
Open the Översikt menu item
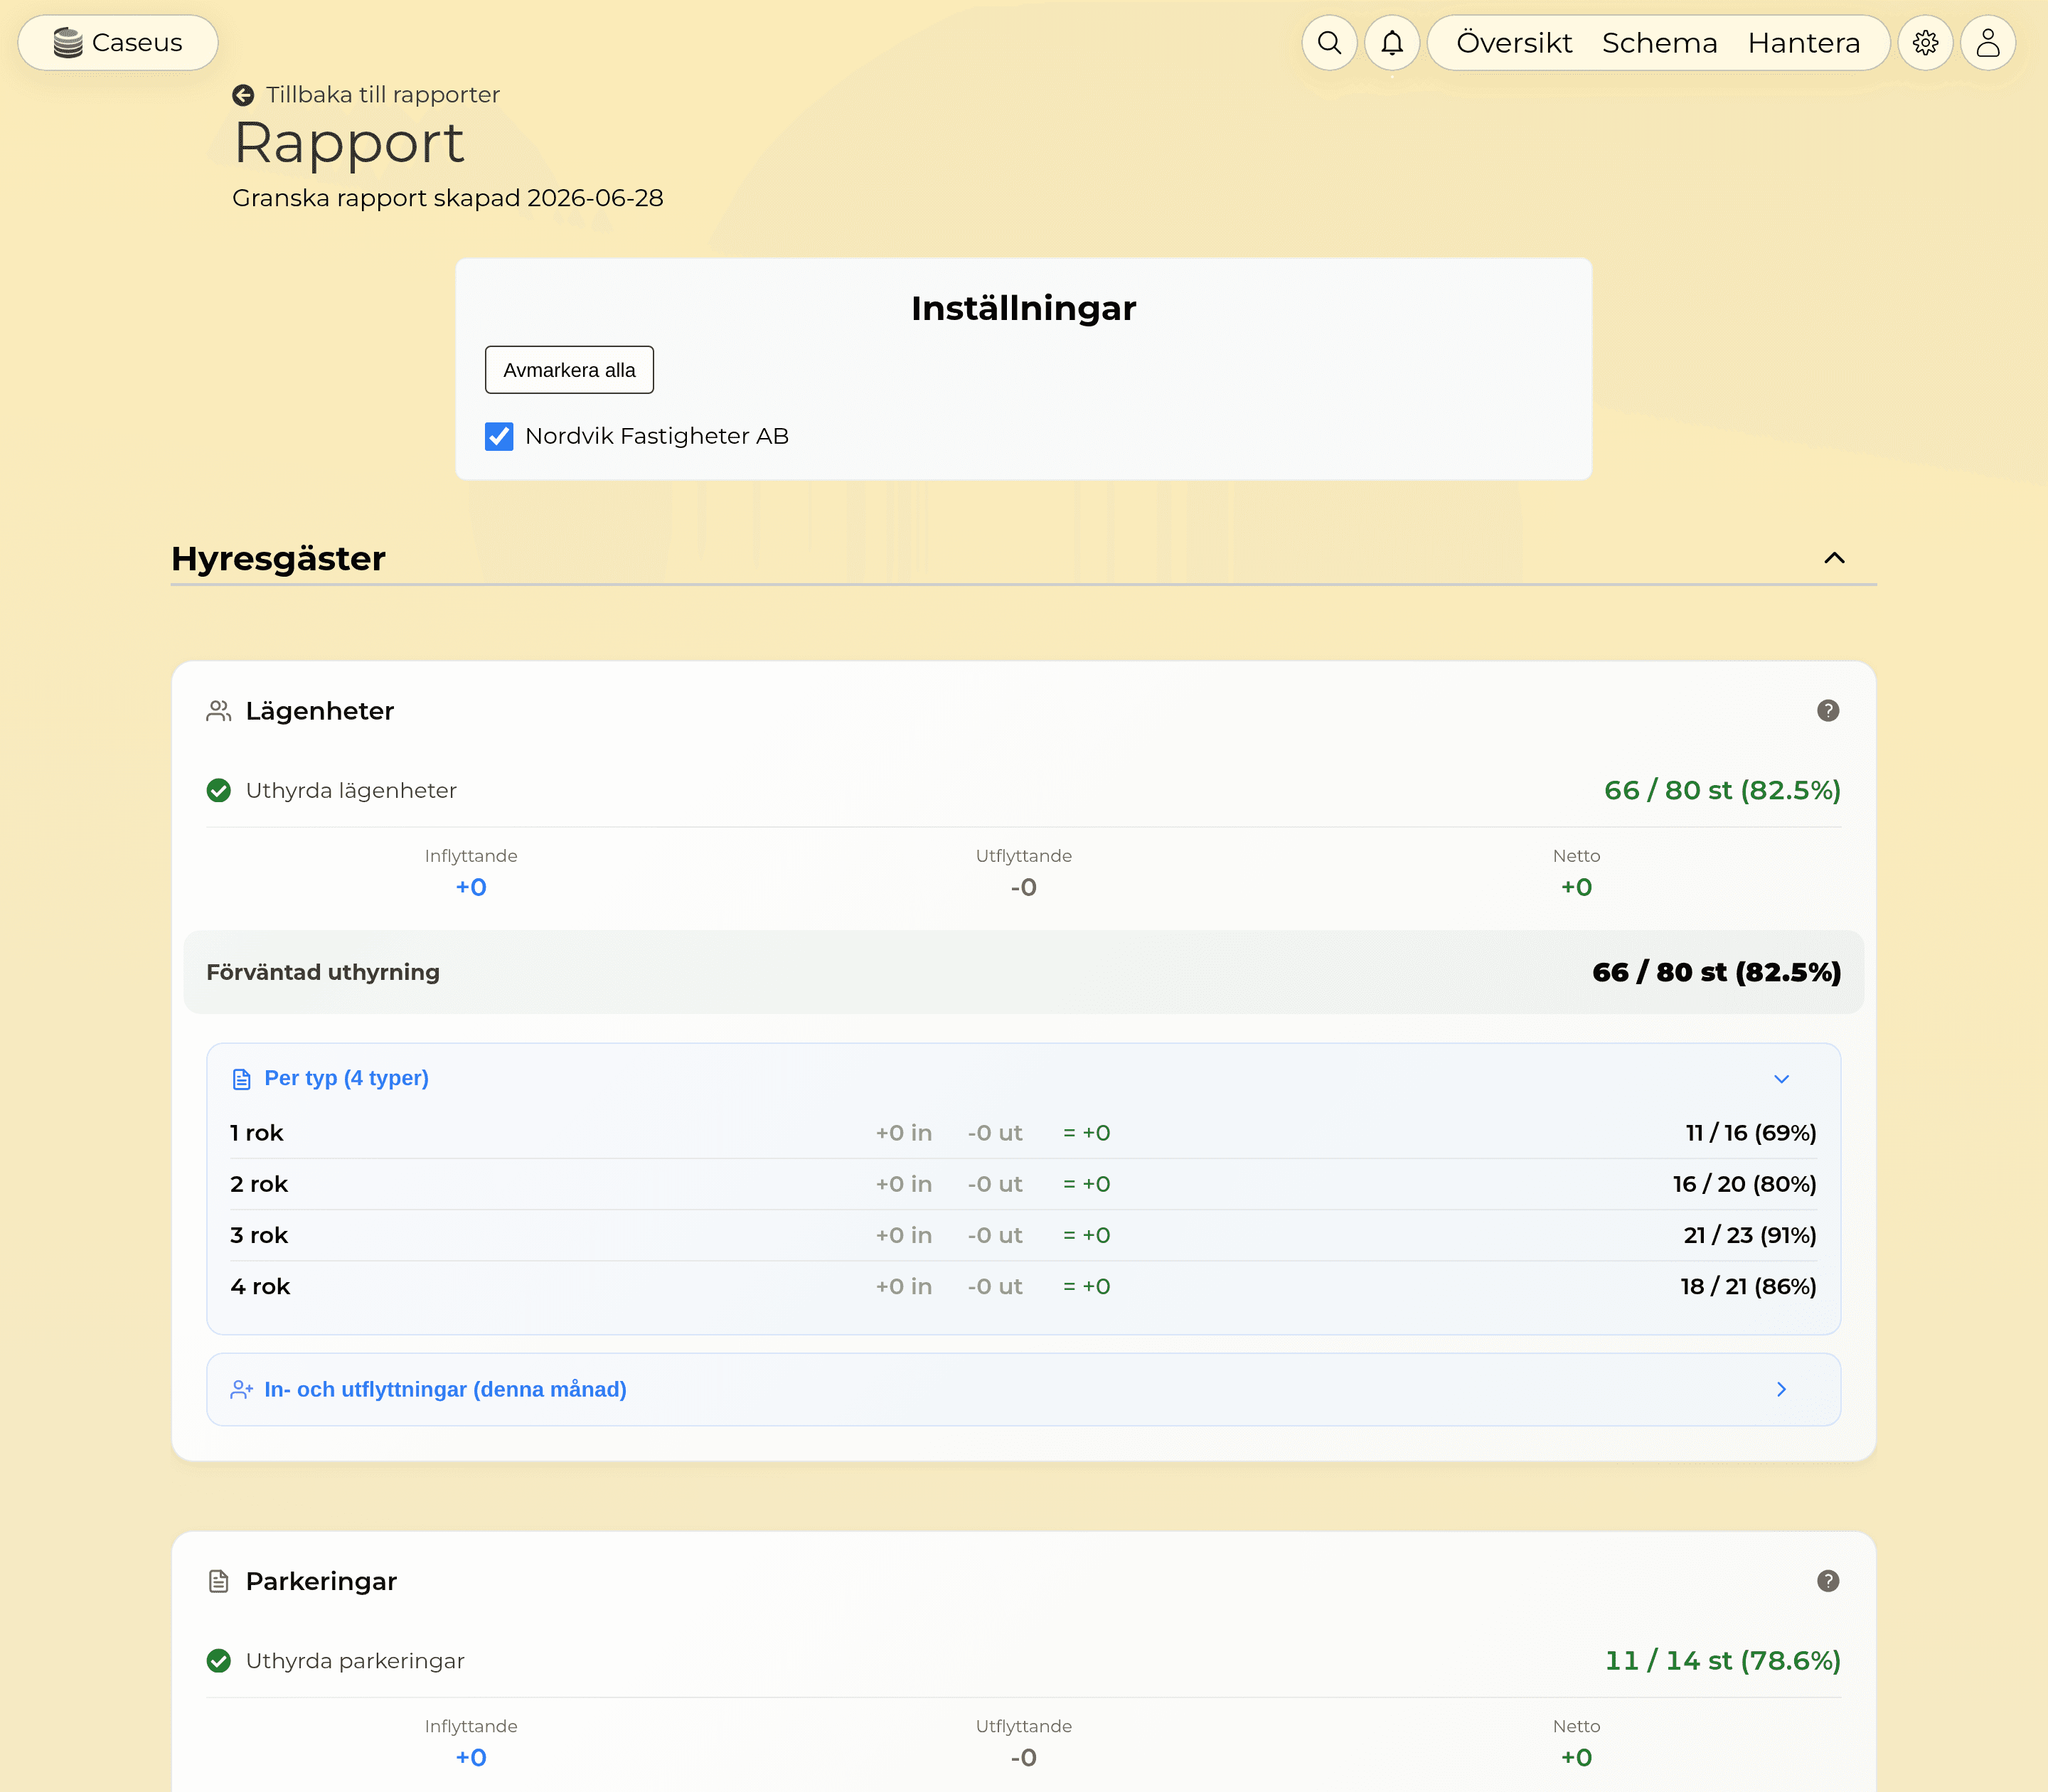pos(1514,43)
